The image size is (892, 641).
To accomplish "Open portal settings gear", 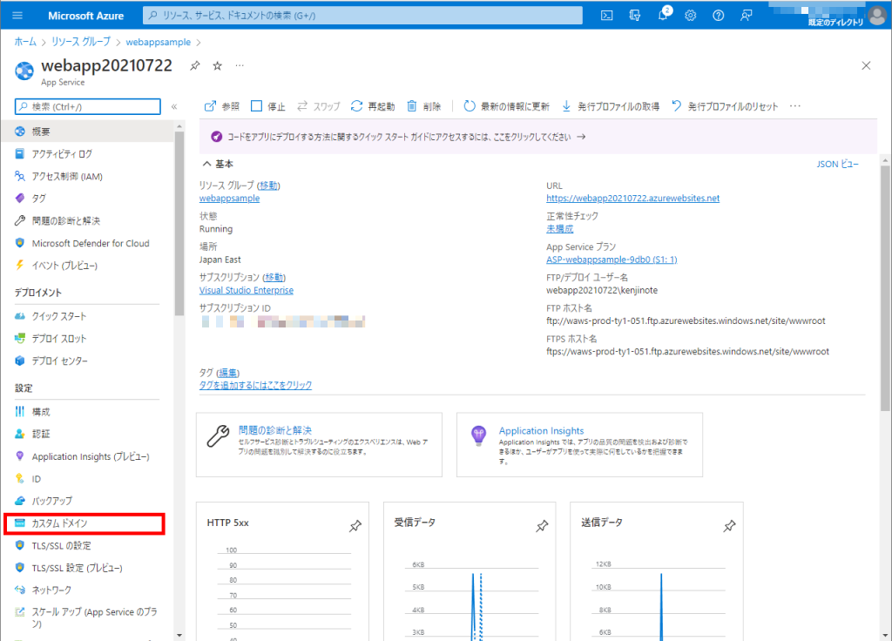I will coord(691,16).
